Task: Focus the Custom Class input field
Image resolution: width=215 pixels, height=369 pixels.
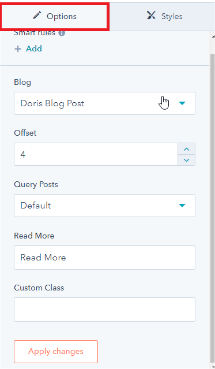Action: click(x=104, y=310)
